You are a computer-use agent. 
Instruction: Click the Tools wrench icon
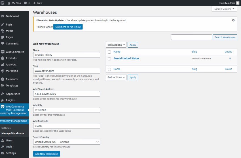click(3, 147)
